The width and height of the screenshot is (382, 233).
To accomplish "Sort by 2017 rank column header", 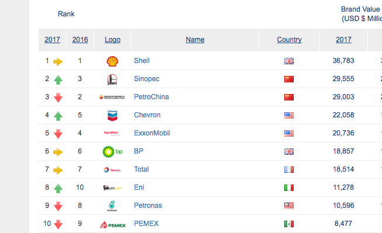I will coord(52,40).
